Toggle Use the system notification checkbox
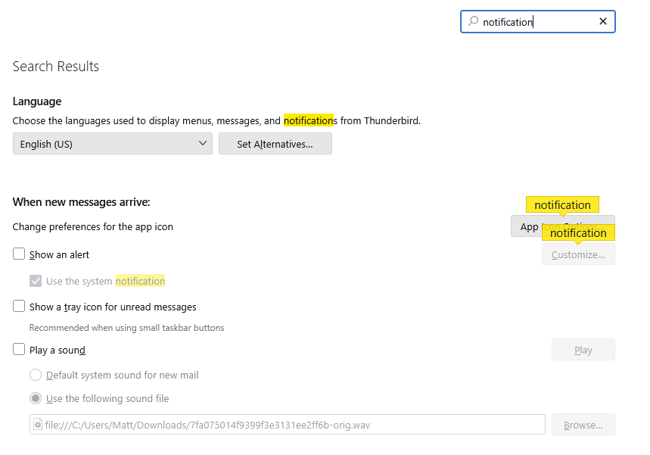 (36, 281)
